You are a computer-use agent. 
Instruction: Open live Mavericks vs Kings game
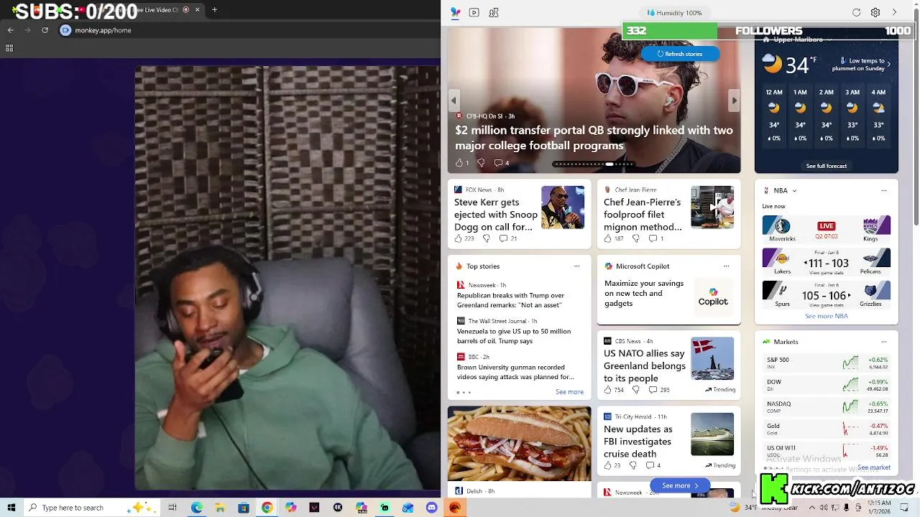point(826,229)
